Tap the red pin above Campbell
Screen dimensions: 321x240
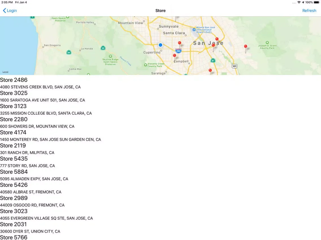[x=174, y=55]
